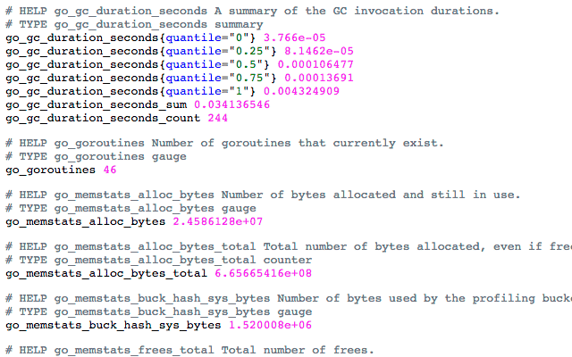Click the HELP go_memstats_alloc_bytes_total comment line

point(289,246)
